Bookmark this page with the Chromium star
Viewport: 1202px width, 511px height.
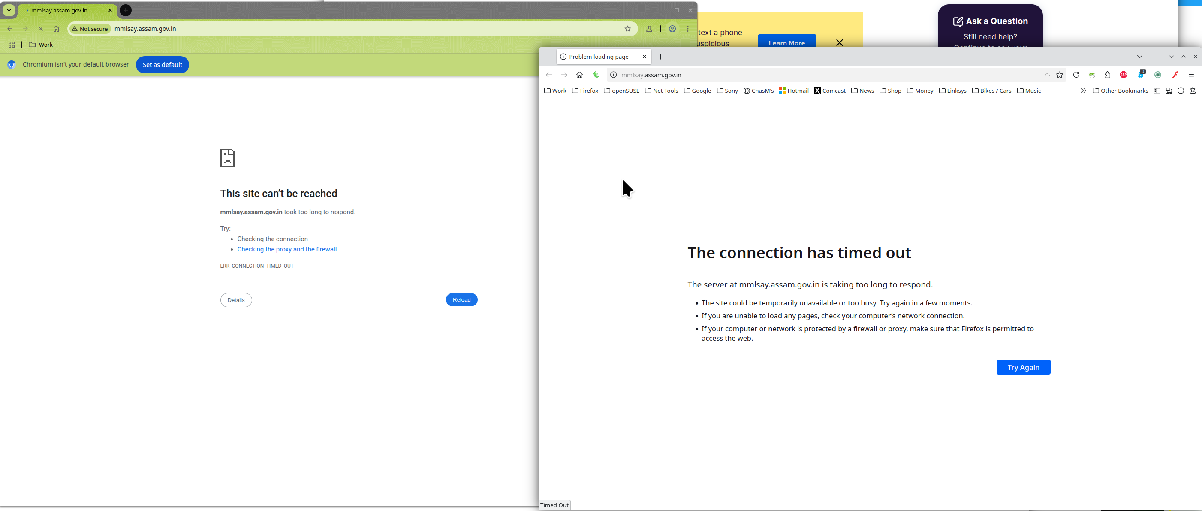628,29
